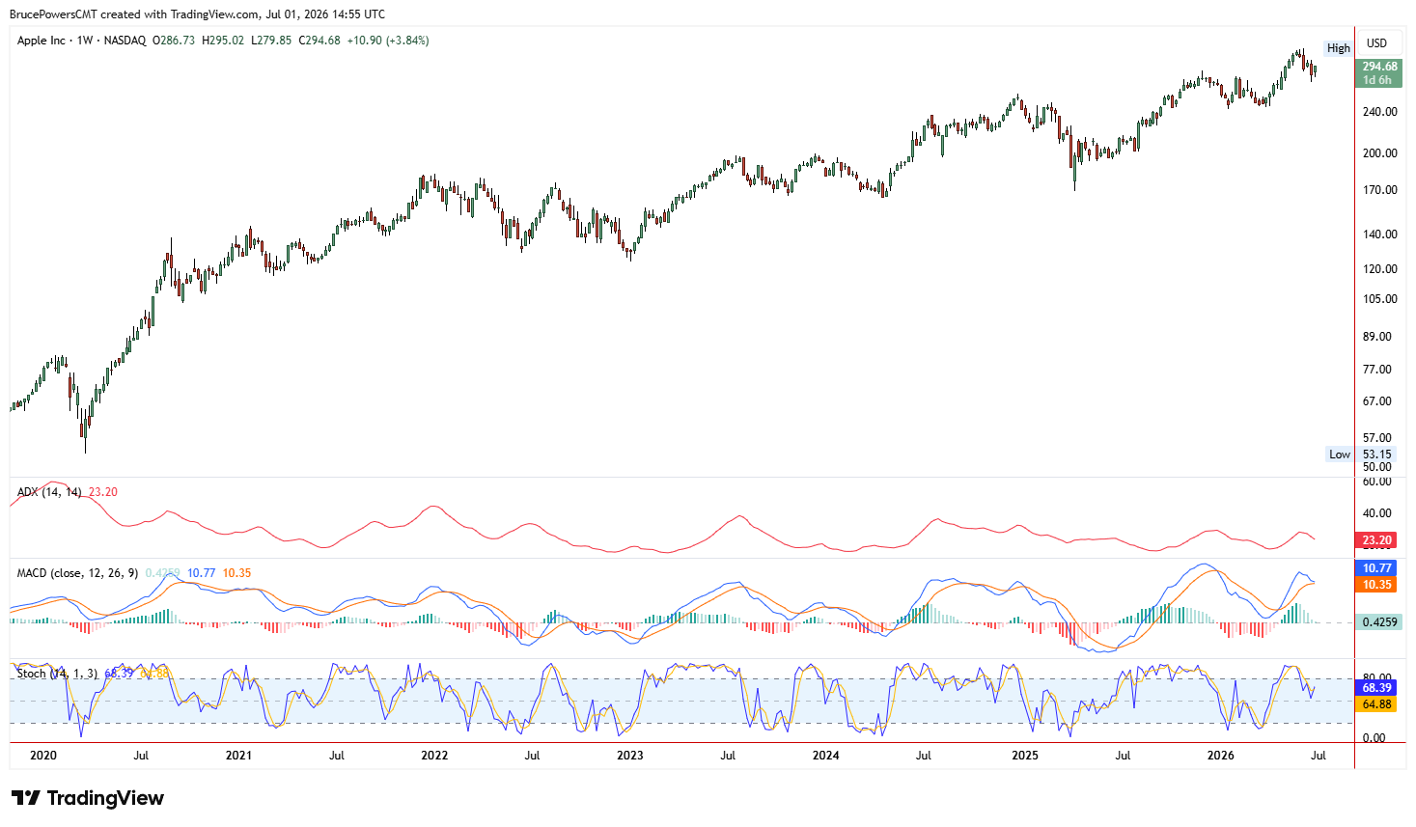Click the 240.00 price axis label
Screen dimensions: 1416x827
point(1379,112)
